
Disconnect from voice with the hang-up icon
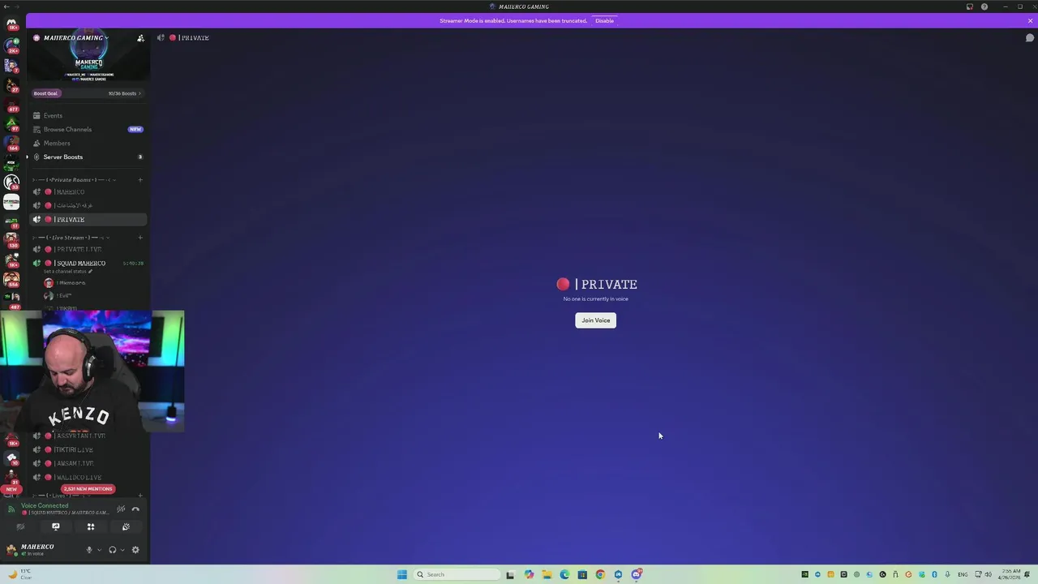coord(135,509)
